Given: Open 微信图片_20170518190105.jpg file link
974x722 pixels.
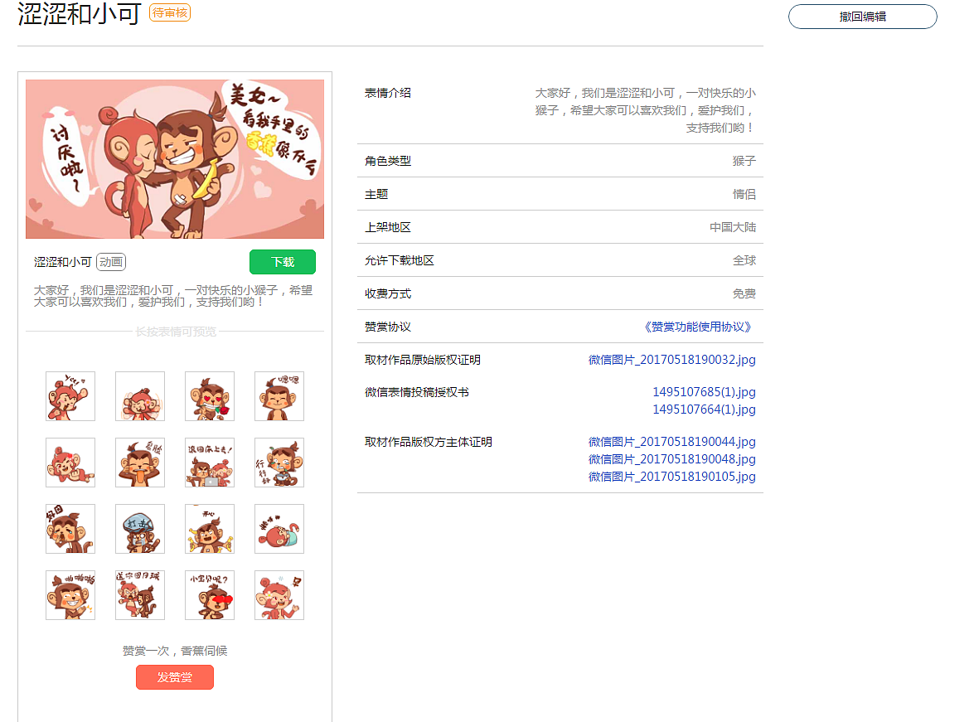Looking at the screenshot, I should [x=672, y=477].
